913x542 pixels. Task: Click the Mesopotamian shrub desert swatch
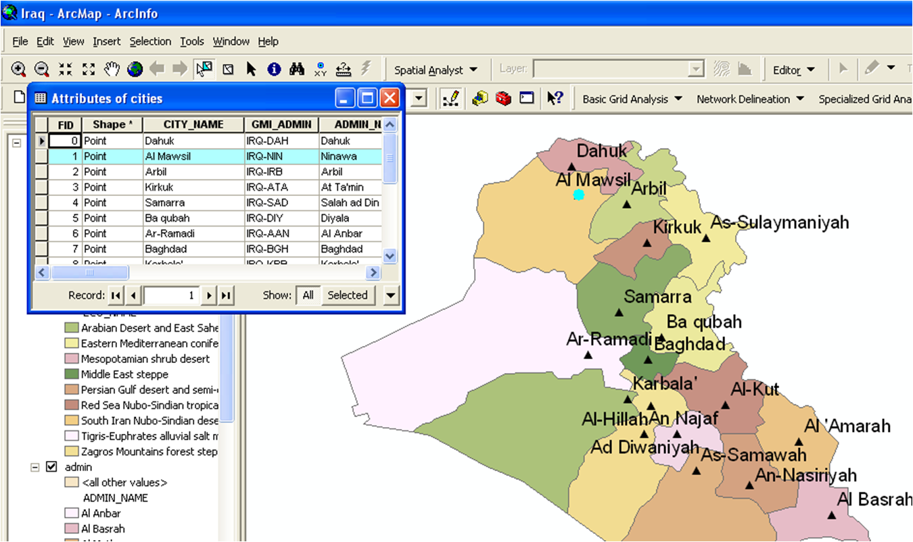[71, 359]
